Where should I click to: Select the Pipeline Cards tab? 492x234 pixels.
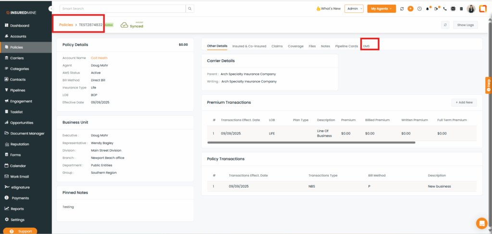(346, 46)
